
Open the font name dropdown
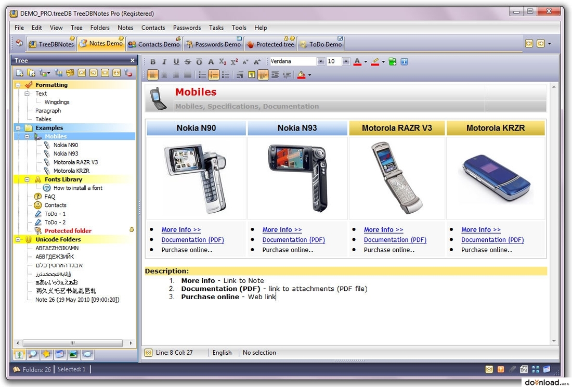321,61
